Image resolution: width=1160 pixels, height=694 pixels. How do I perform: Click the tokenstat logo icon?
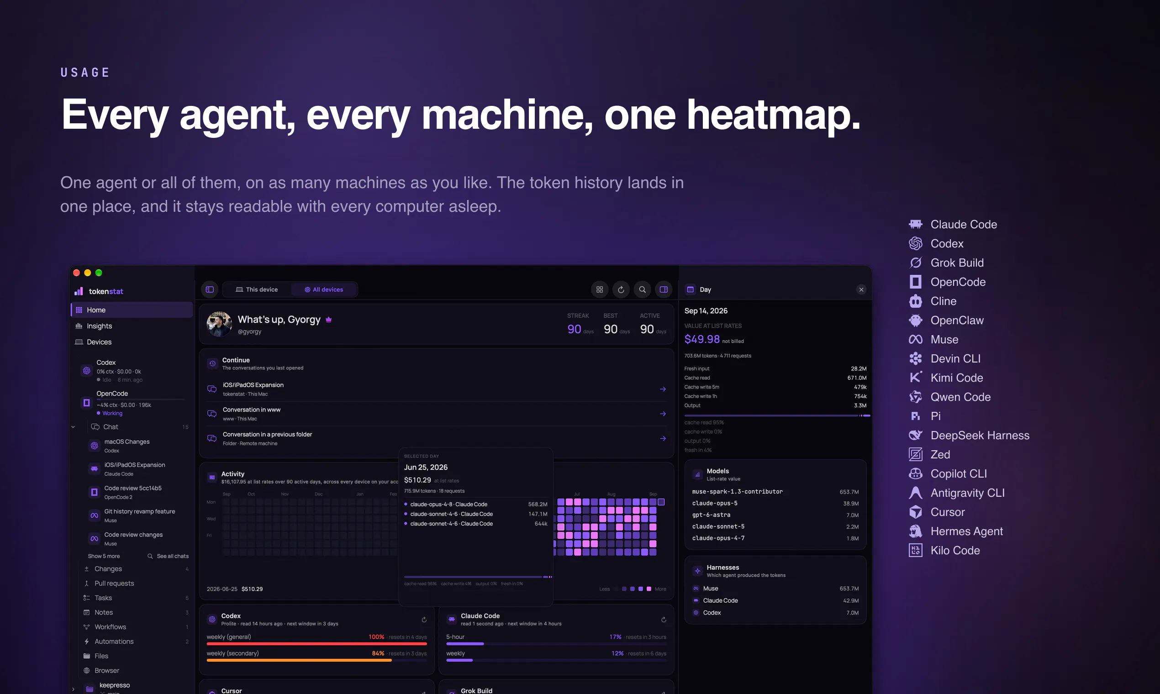click(x=79, y=291)
